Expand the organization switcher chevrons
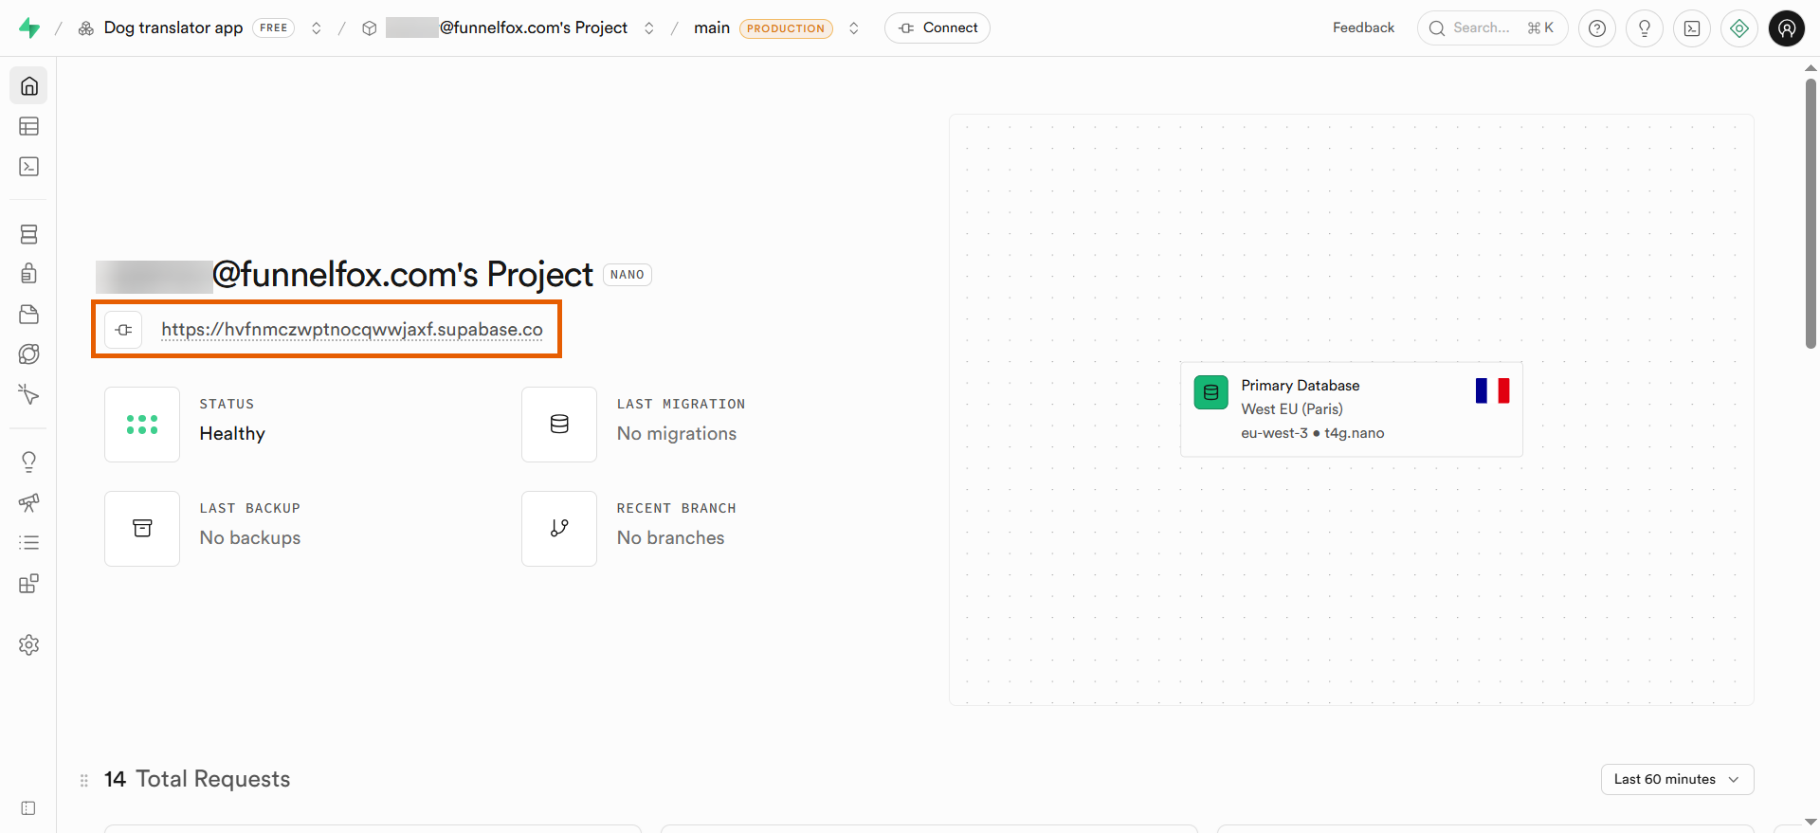 pyautogui.click(x=317, y=28)
